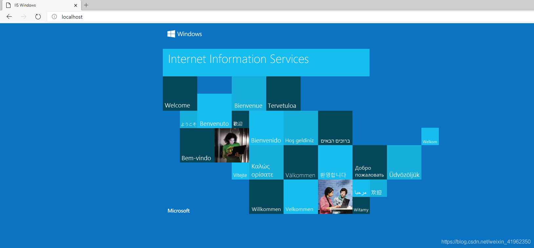The width and height of the screenshot is (534, 248).
Task: Click the Hoş geldiniz tile
Action: pos(301,128)
